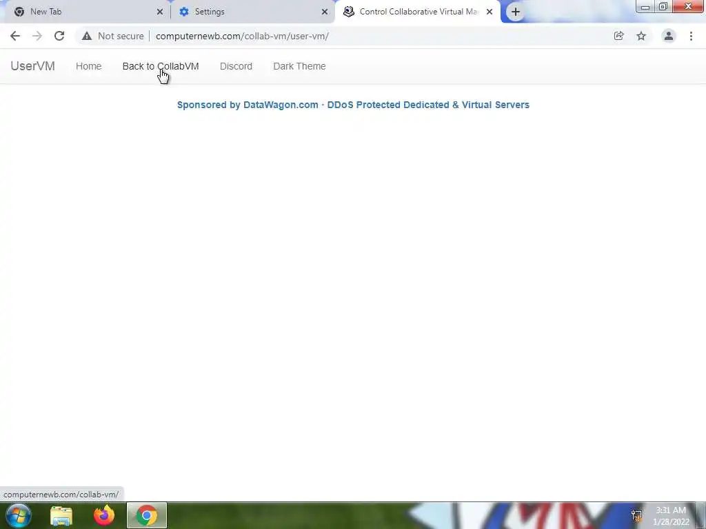The height and width of the screenshot is (529, 706).
Task: Open the Windows Start menu
Action: point(19,515)
